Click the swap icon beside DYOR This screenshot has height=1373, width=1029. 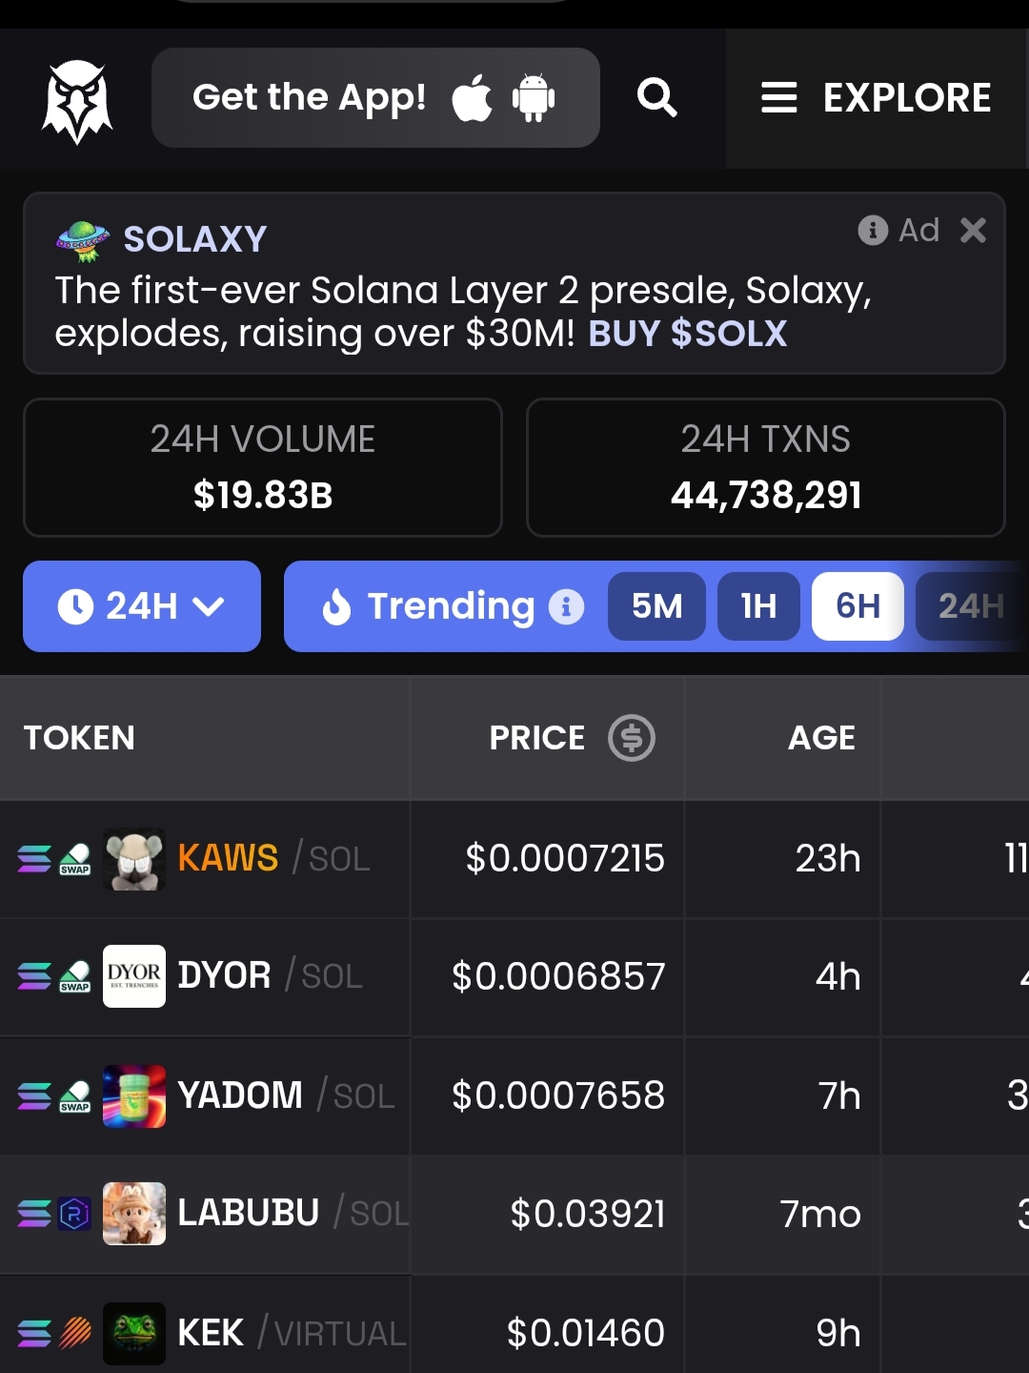74,976
